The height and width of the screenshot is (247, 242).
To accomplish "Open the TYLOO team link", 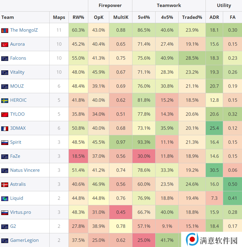I will coord(17,114).
